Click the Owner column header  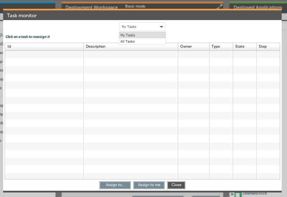[x=194, y=46]
